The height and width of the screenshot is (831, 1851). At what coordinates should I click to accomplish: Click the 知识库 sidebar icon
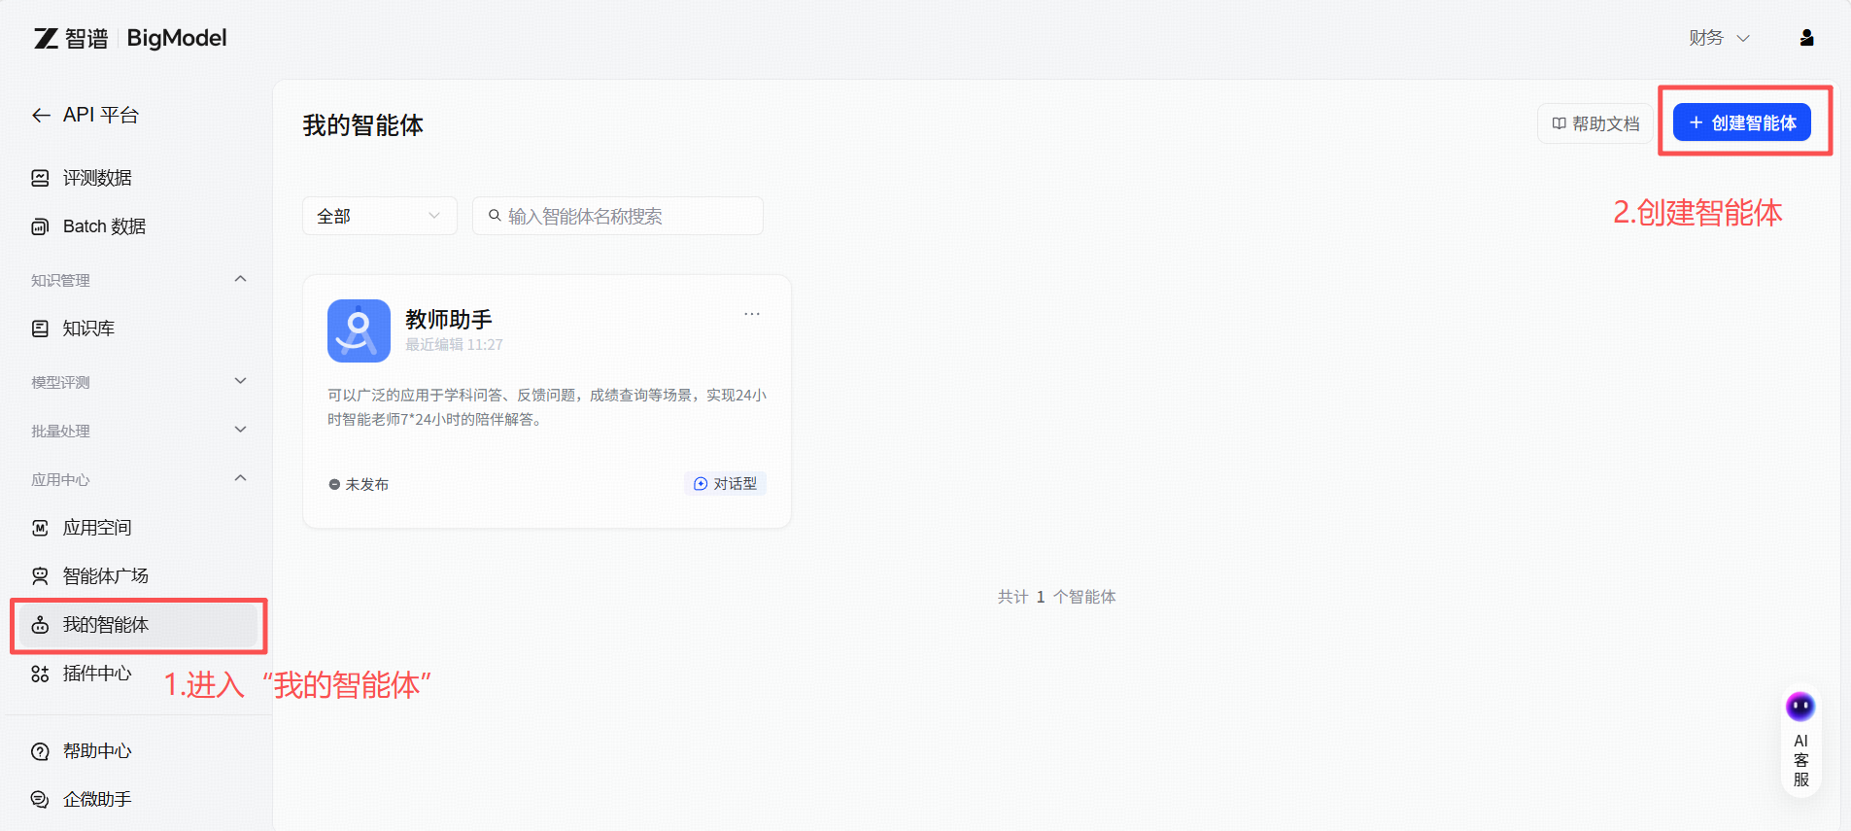point(40,329)
